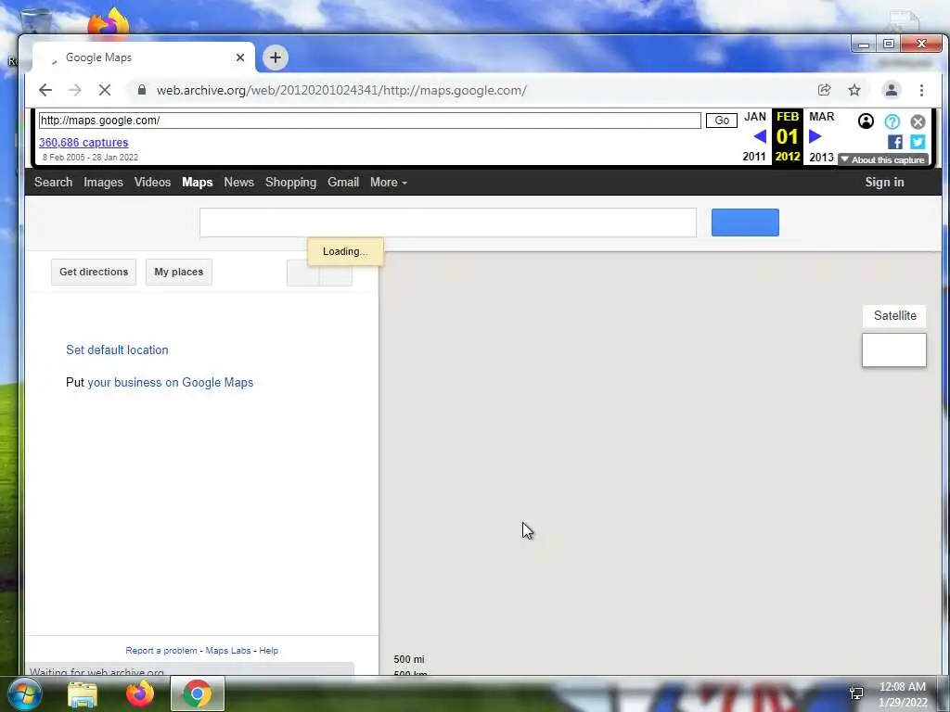950x712 pixels.
Task: Click the My places button
Action: (x=179, y=272)
